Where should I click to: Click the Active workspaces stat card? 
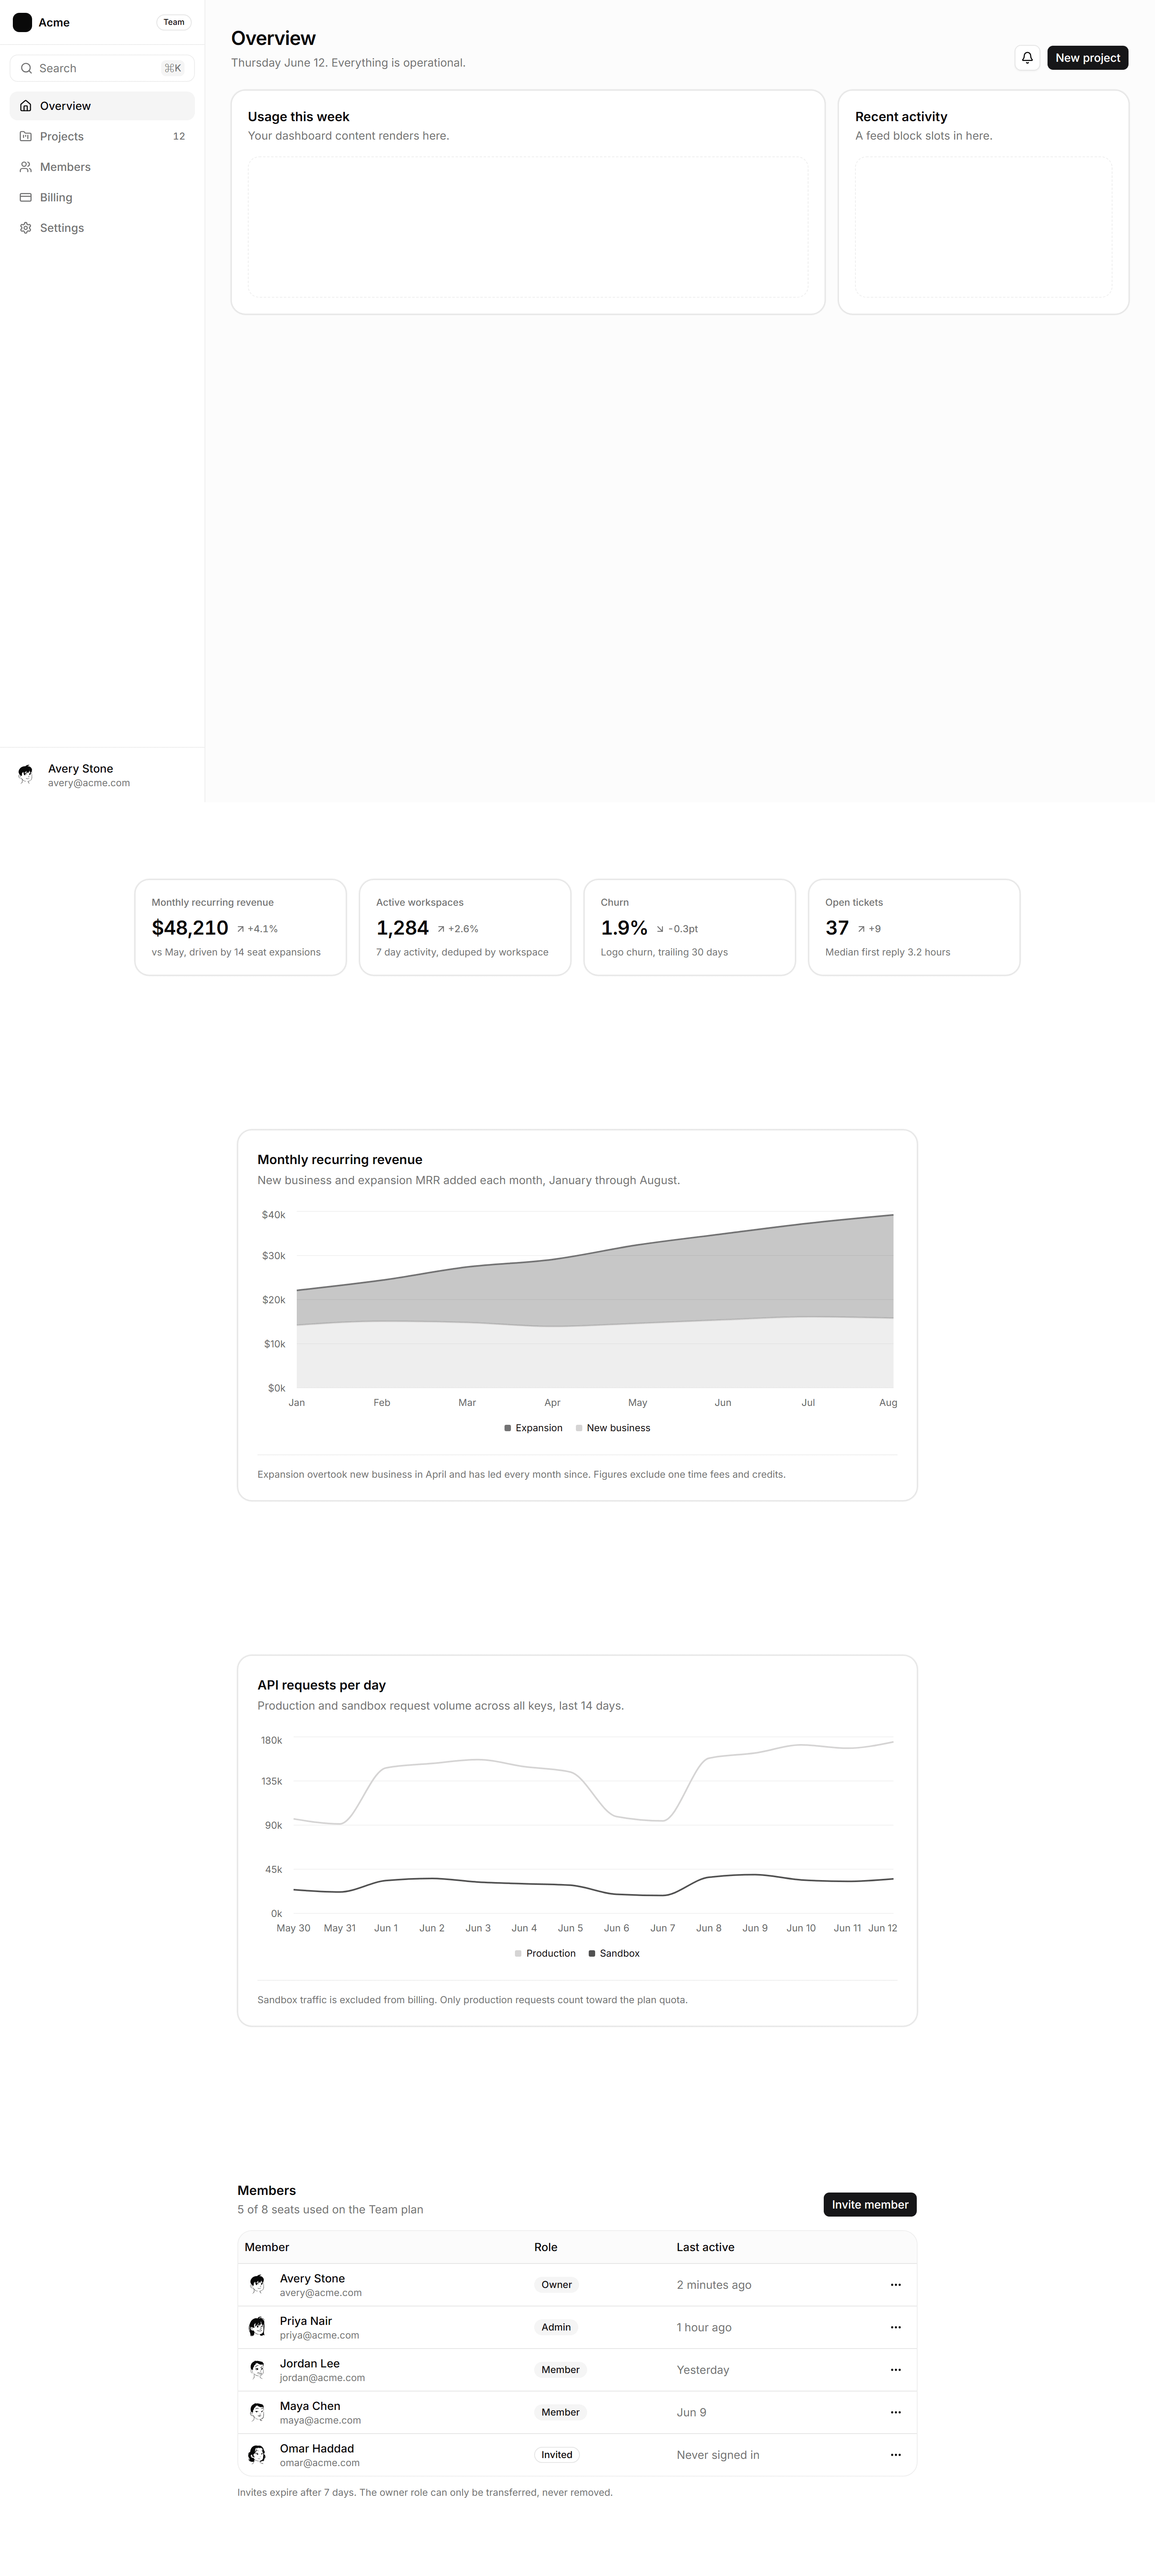coord(465,927)
